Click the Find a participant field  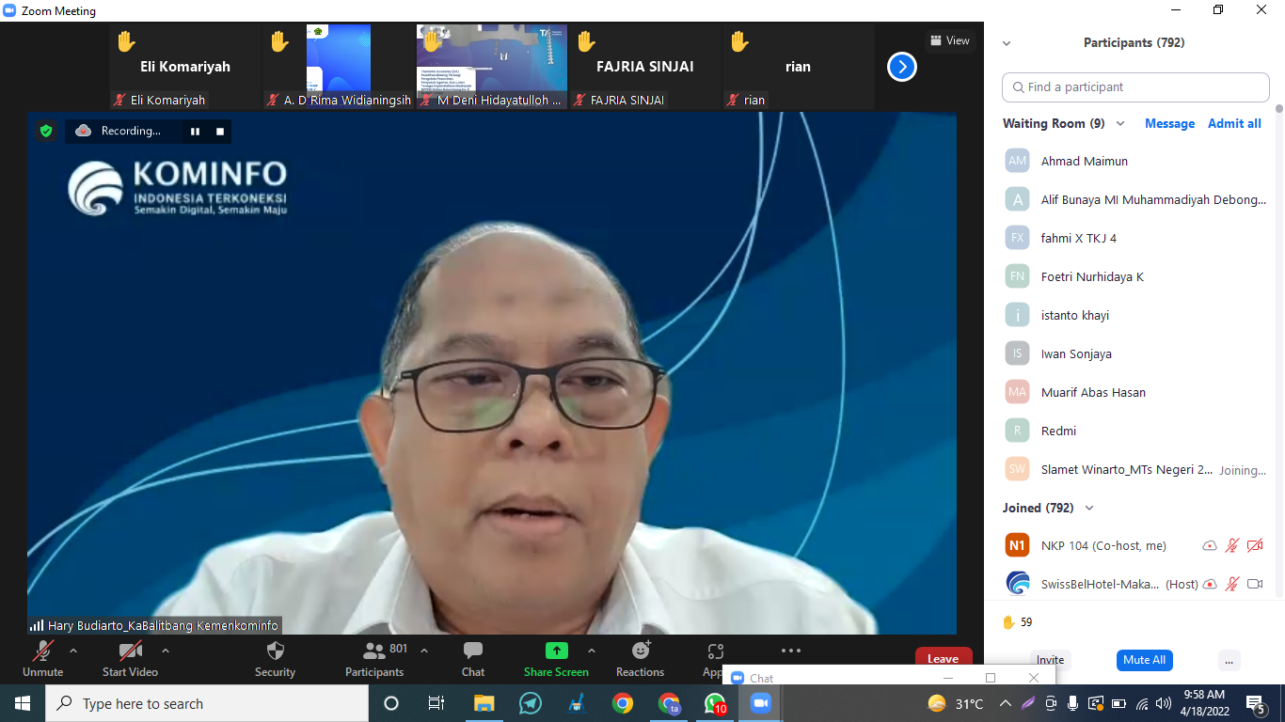coord(1135,87)
